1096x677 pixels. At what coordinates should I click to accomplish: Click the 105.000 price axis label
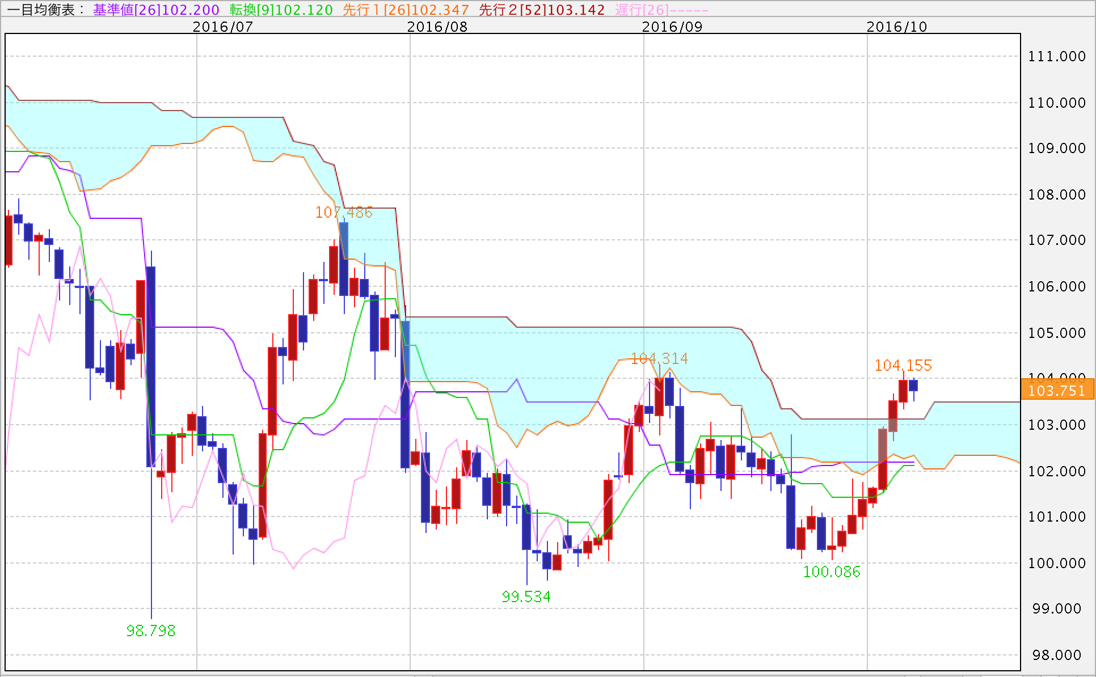1056,333
